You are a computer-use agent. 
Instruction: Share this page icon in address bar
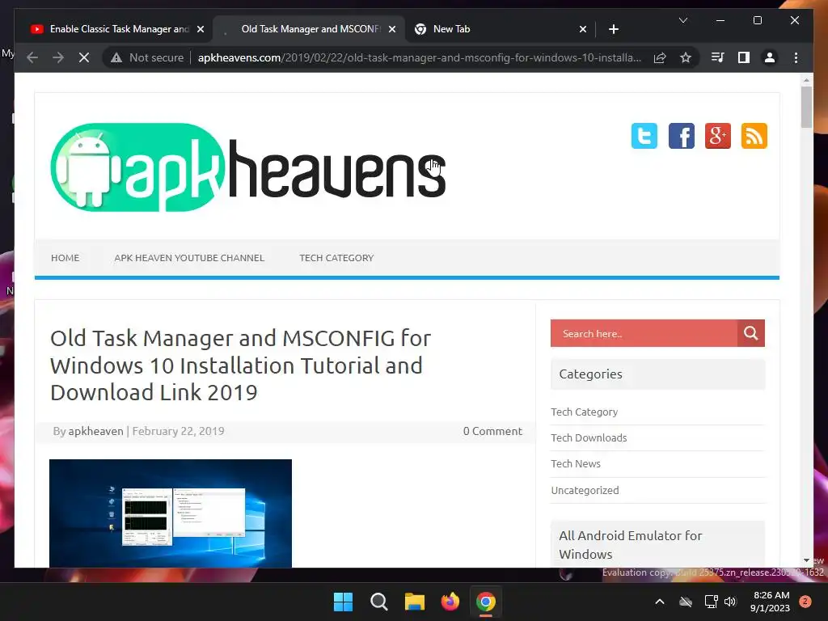(x=660, y=57)
